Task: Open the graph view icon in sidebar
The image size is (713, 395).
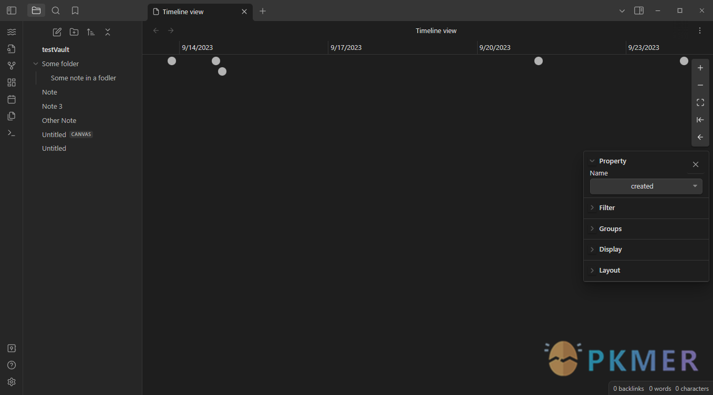Action: point(11,65)
